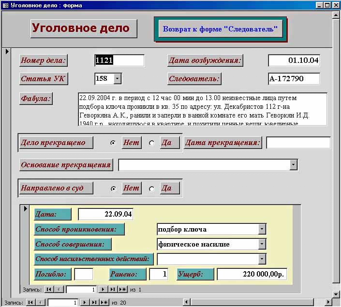Click the 'Основание прекращения' label
This screenshot has width=341, height=307.
(66, 165)
